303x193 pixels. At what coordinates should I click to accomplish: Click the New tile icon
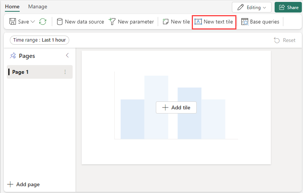[165, 22]
